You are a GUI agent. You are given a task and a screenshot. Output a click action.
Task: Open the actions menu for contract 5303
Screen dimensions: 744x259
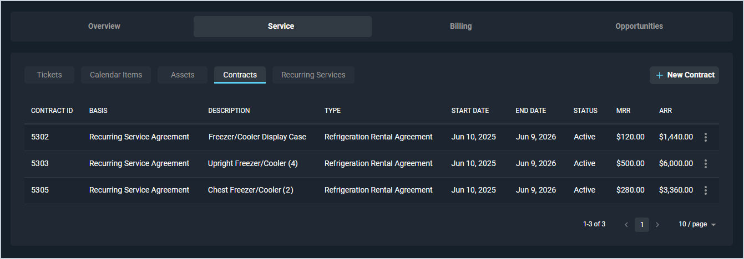click(705, 164)
